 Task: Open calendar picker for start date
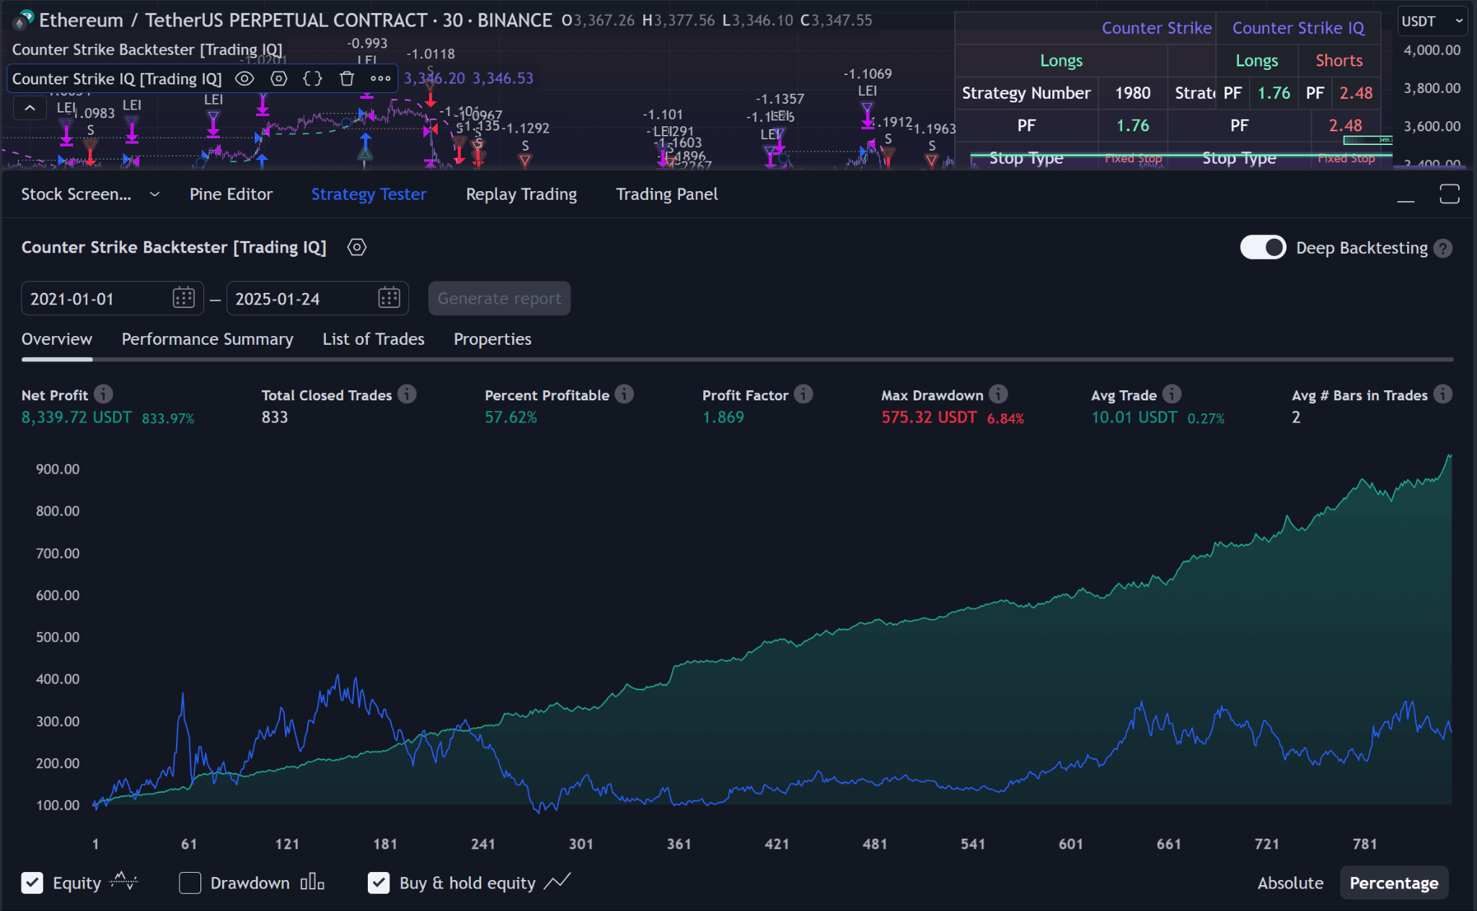click(x=184, y=298)
